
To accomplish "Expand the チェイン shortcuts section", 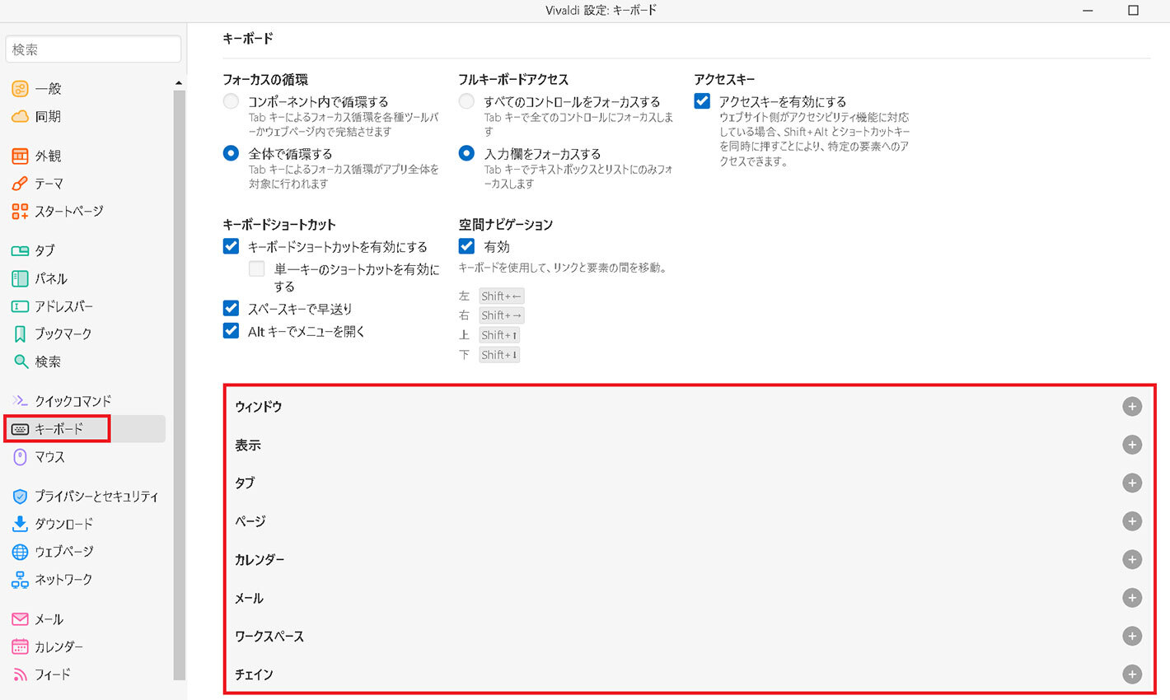I will click(x=1132, y=674).
